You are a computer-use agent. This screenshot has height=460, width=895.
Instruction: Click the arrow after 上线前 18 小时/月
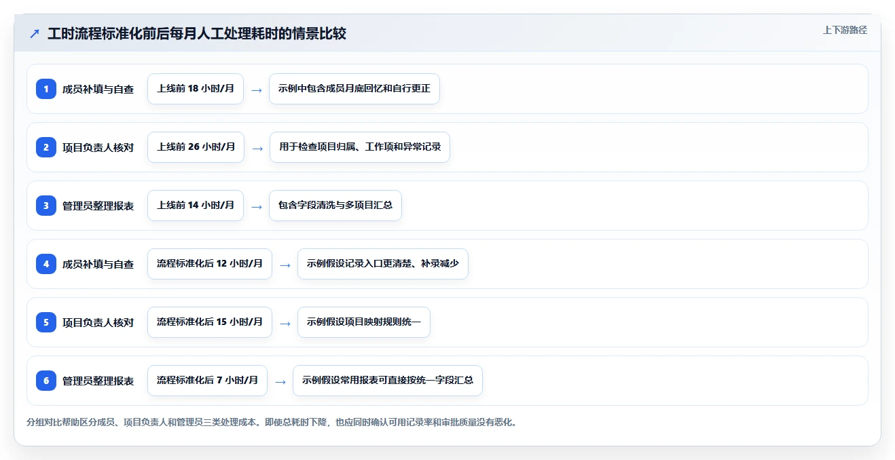coord(257,90)
